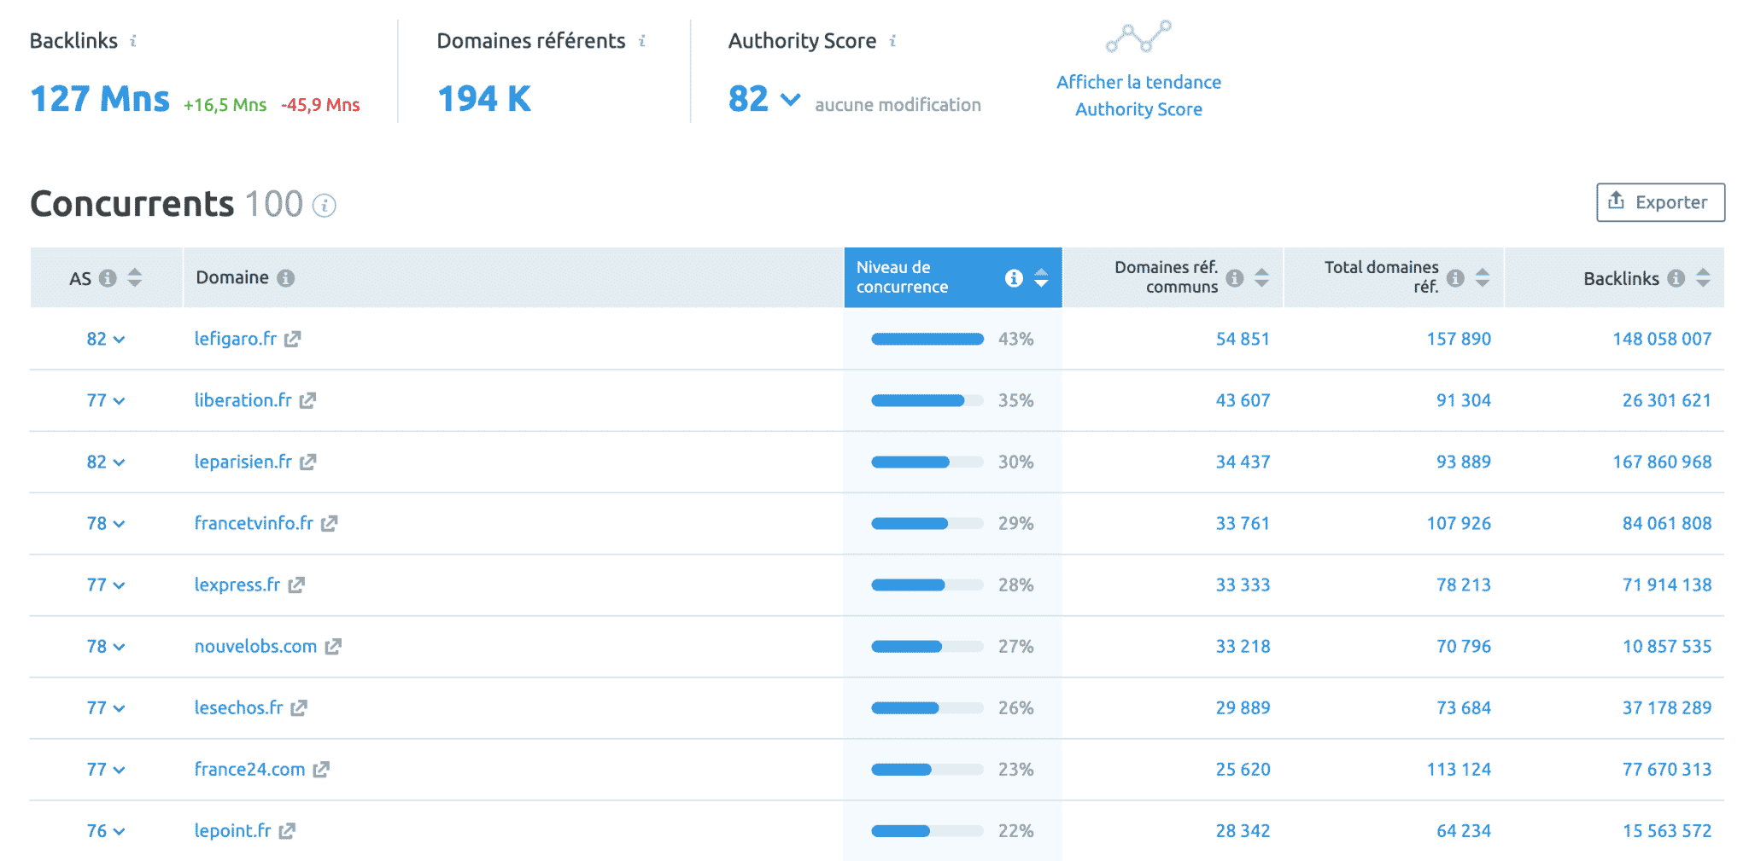Expand AS 77 chevron for lexpress.fr
The height and width of the screenshot is (861, 1749).
[x=120, y=585]
